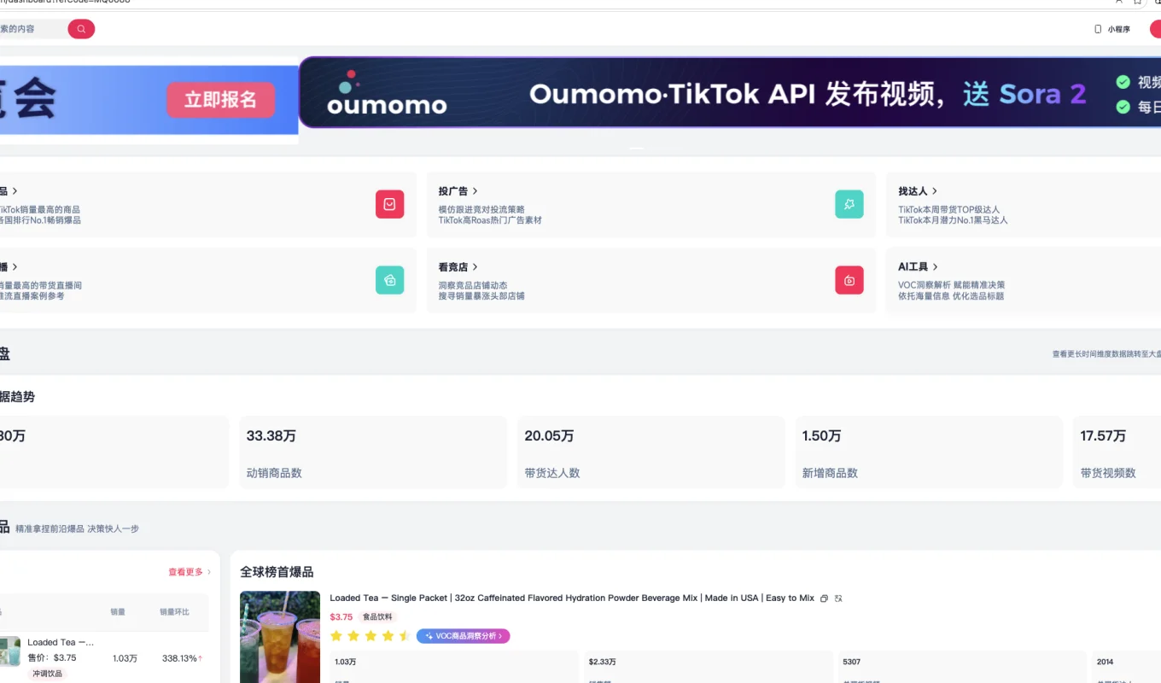
Task: Click the red 看竞店 store icon
Action: [x=849, y=280]
